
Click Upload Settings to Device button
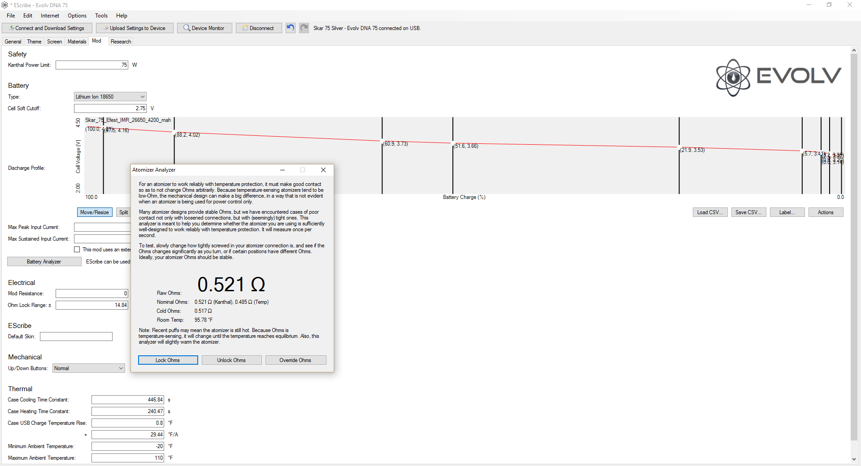click(x=134, y=28)
